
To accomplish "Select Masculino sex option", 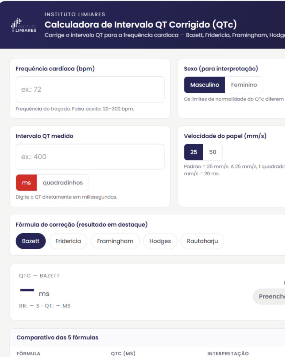I will pyautogui.click(x=205, y=85).
